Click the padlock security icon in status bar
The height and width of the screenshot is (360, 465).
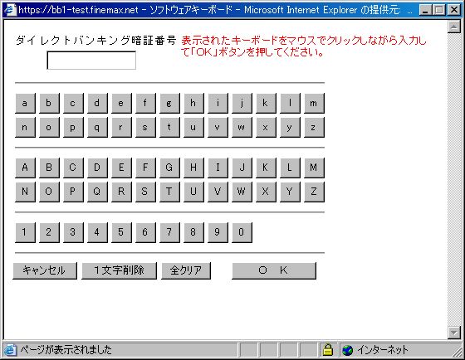point(328,350)
